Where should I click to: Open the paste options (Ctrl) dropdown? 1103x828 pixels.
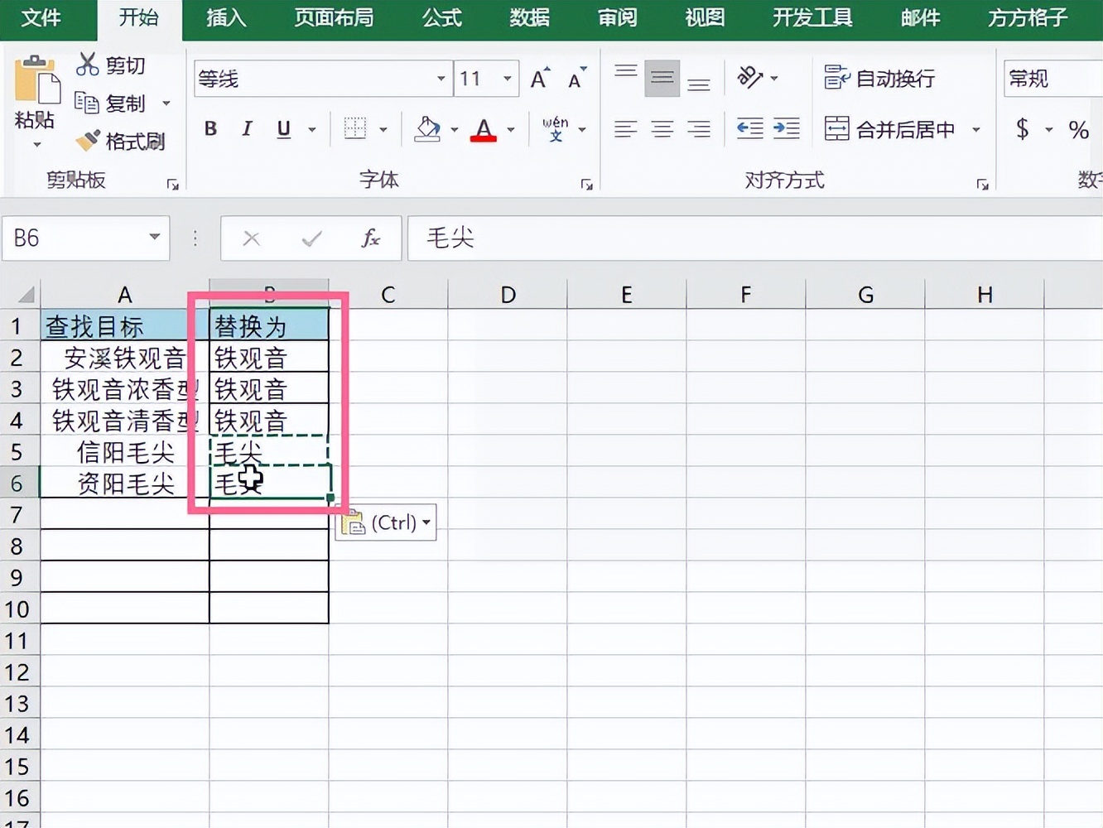426,522
